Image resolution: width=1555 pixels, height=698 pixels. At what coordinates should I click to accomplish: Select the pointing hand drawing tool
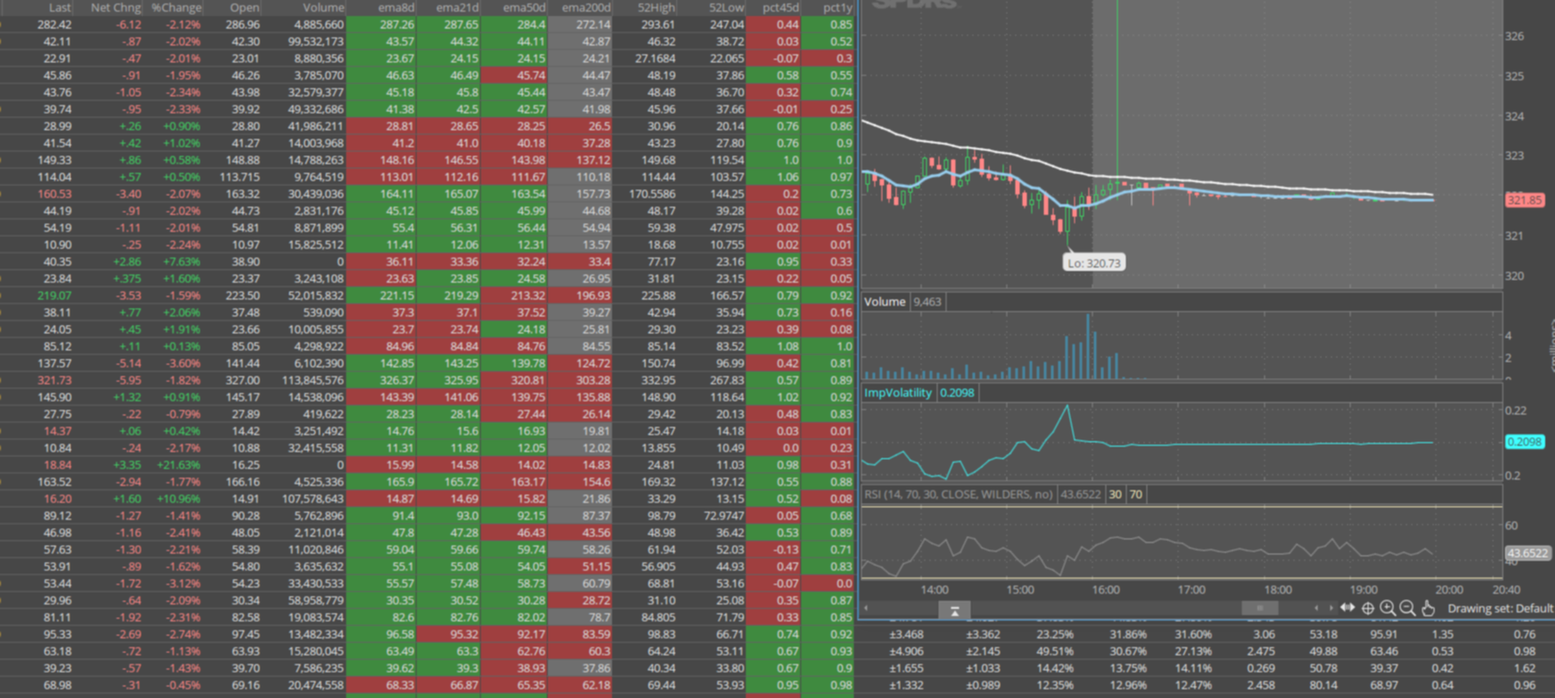pyautogui.click(x=1427, y=608)
